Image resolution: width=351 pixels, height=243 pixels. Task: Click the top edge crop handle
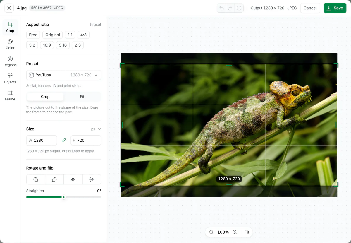click(x=229, y=65)
